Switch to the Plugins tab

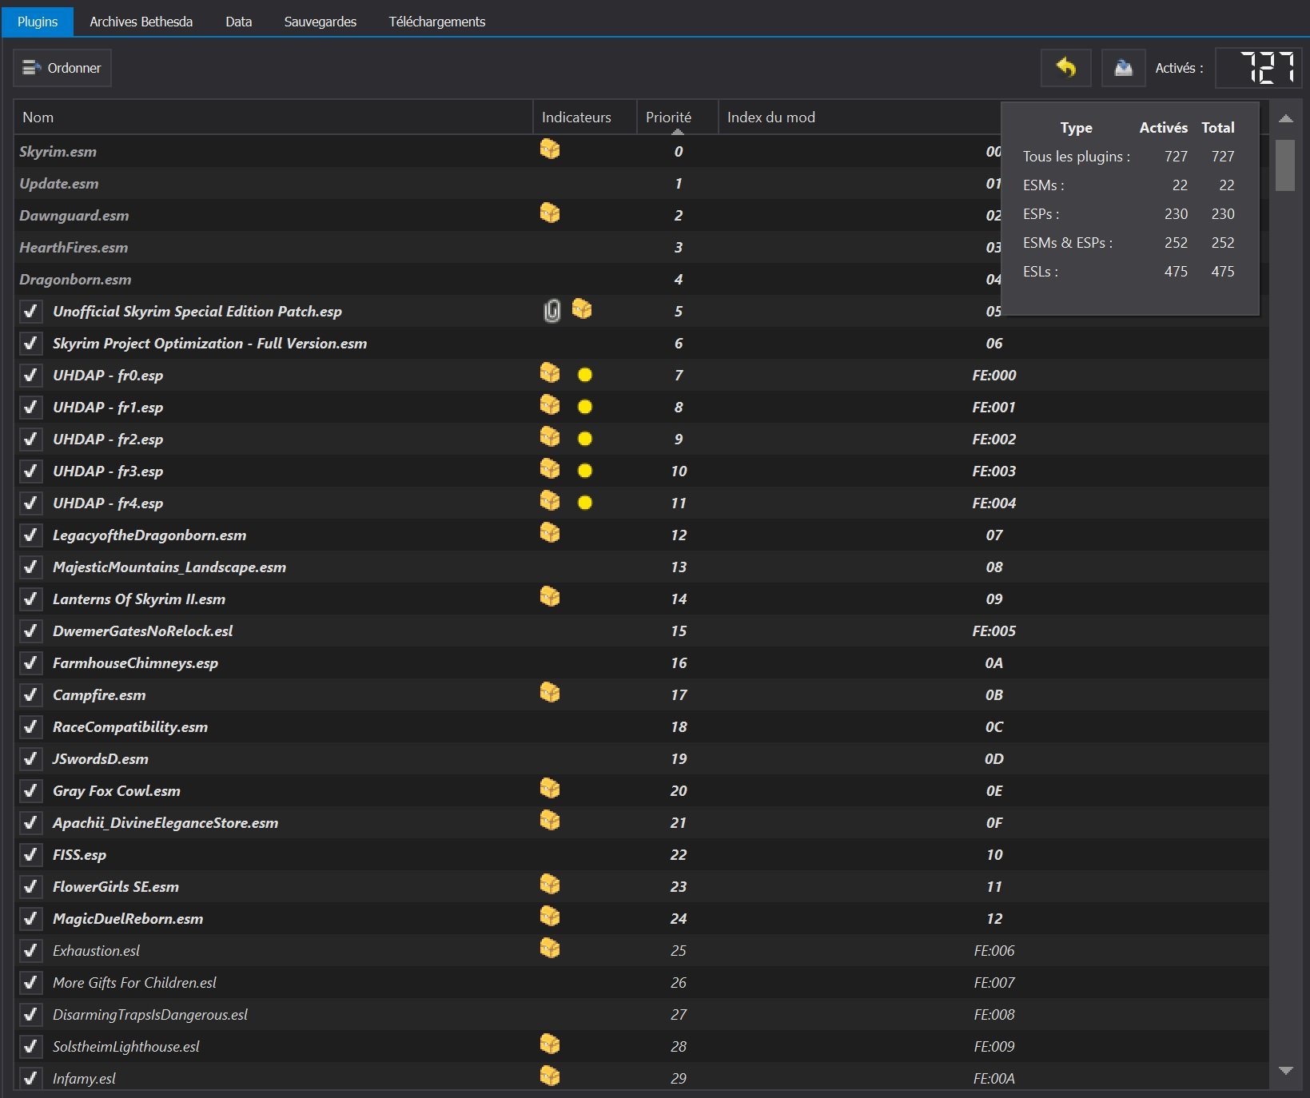pos(38,22)
